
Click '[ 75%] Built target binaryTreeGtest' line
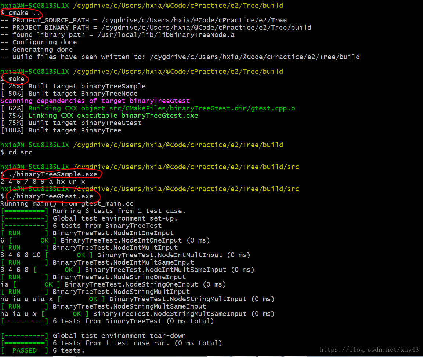pyautogui.click(x=71, y=123)
